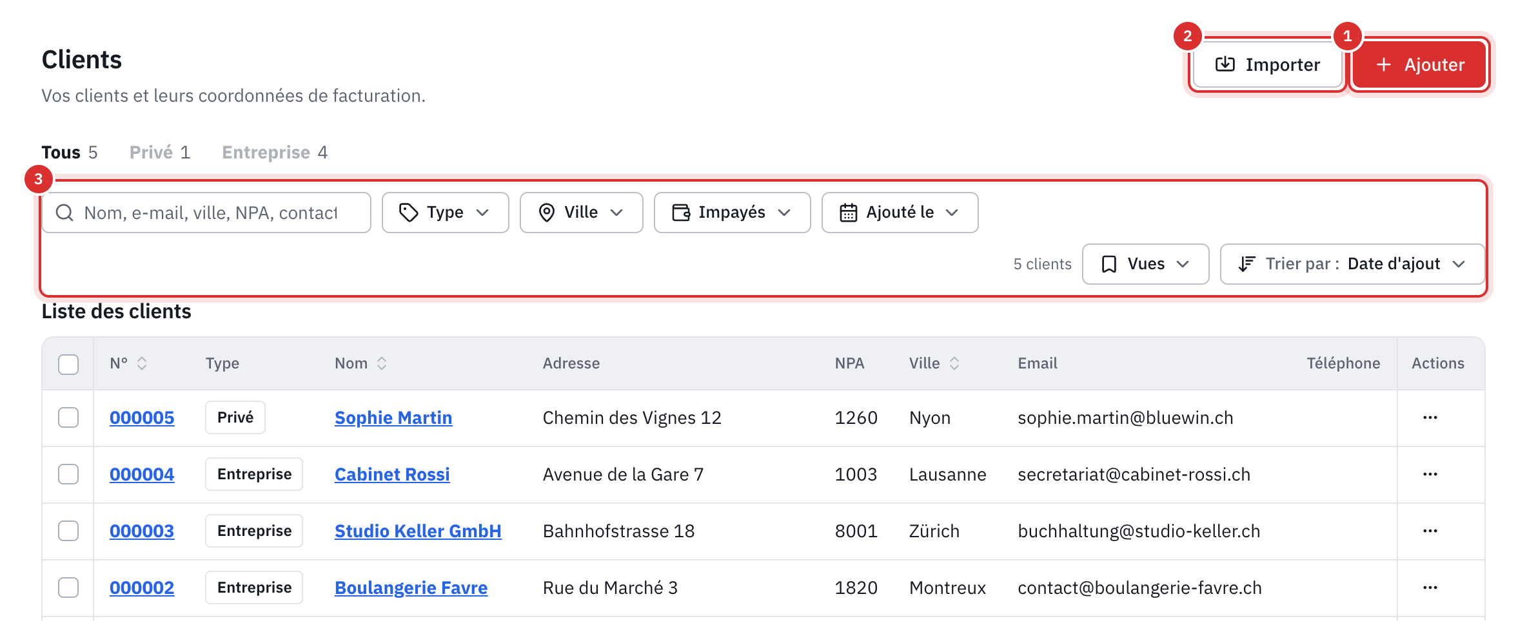Click the 5 clients count label

[1043, 264]
